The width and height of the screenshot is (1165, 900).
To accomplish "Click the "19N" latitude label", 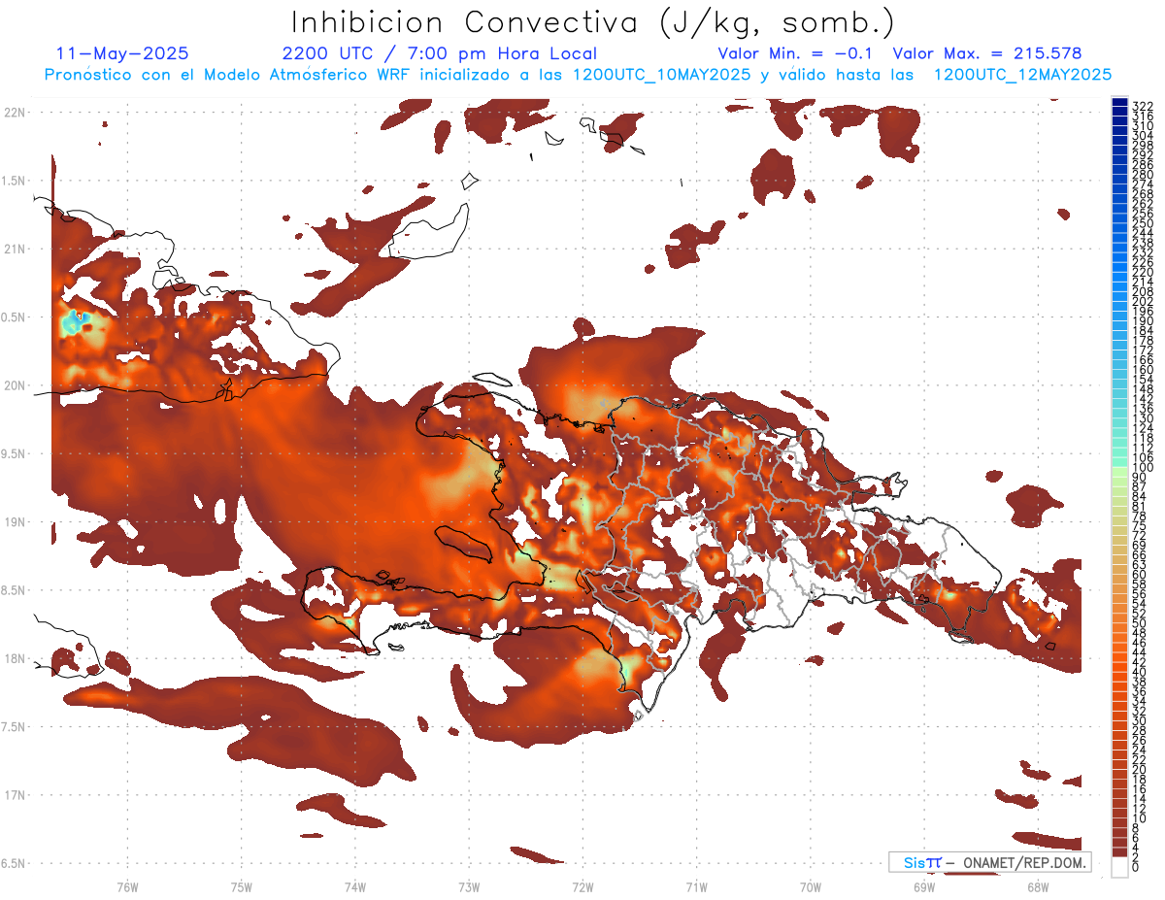I will coord(13,522).
